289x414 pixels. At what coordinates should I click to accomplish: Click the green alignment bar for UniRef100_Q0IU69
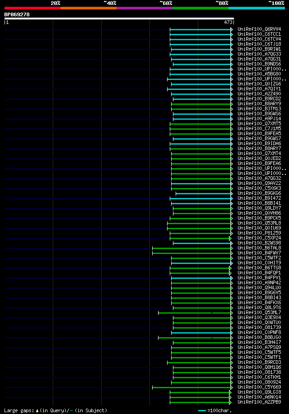tap(199, 228)
